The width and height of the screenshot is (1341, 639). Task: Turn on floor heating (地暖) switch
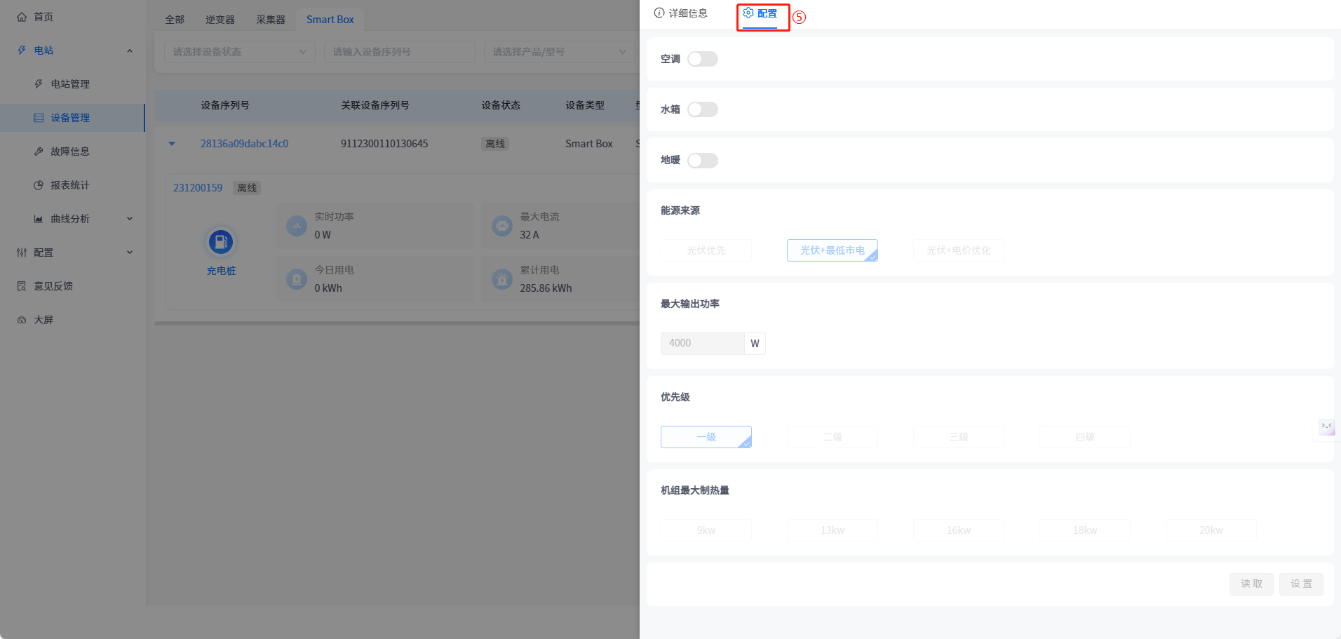pyautogui.click(x=702, y=161)
